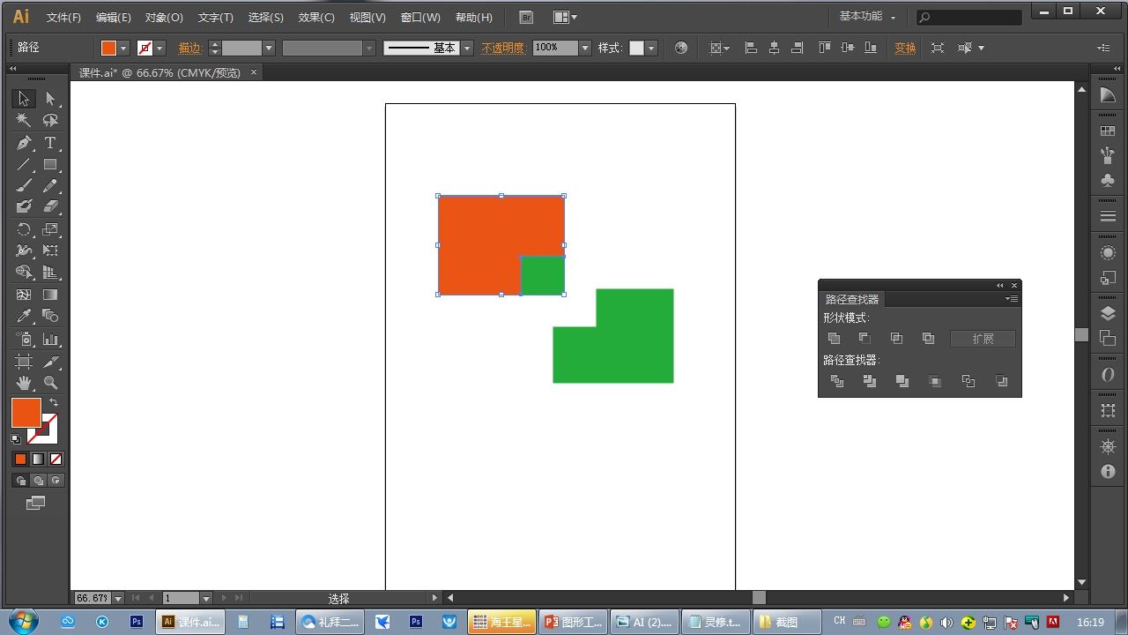Select the Eyedropper tool
This screenshot has height=635, width=1128.
24,317
